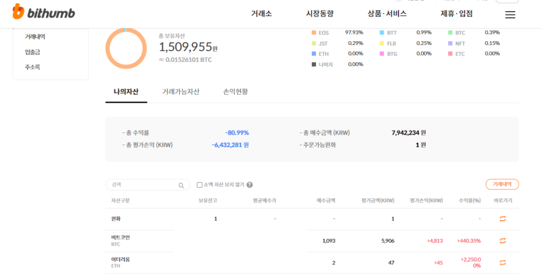Viewport: 541px width, 274px height.
Task: Select the 비트코인 BTC asset row name
Action: pos(120,241)
